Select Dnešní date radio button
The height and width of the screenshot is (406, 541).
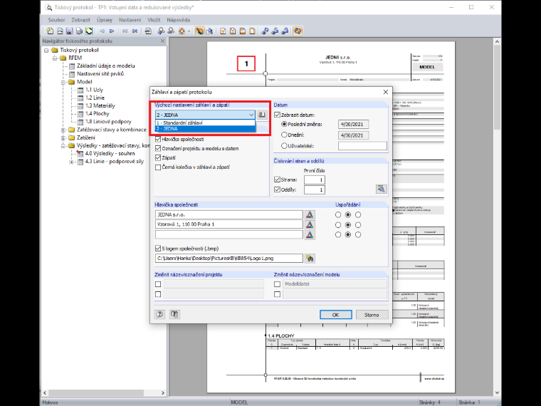pyautogui.click(x=284, y=135)
